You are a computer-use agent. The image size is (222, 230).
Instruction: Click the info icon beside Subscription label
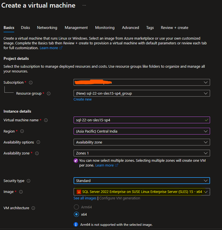[30, 83]
